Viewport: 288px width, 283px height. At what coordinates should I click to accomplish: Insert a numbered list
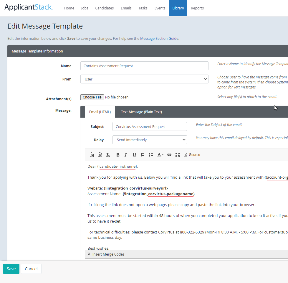coord(143,154)
